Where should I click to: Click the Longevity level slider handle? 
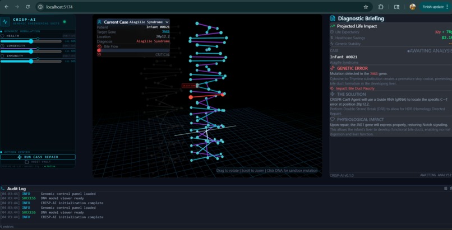31,51
